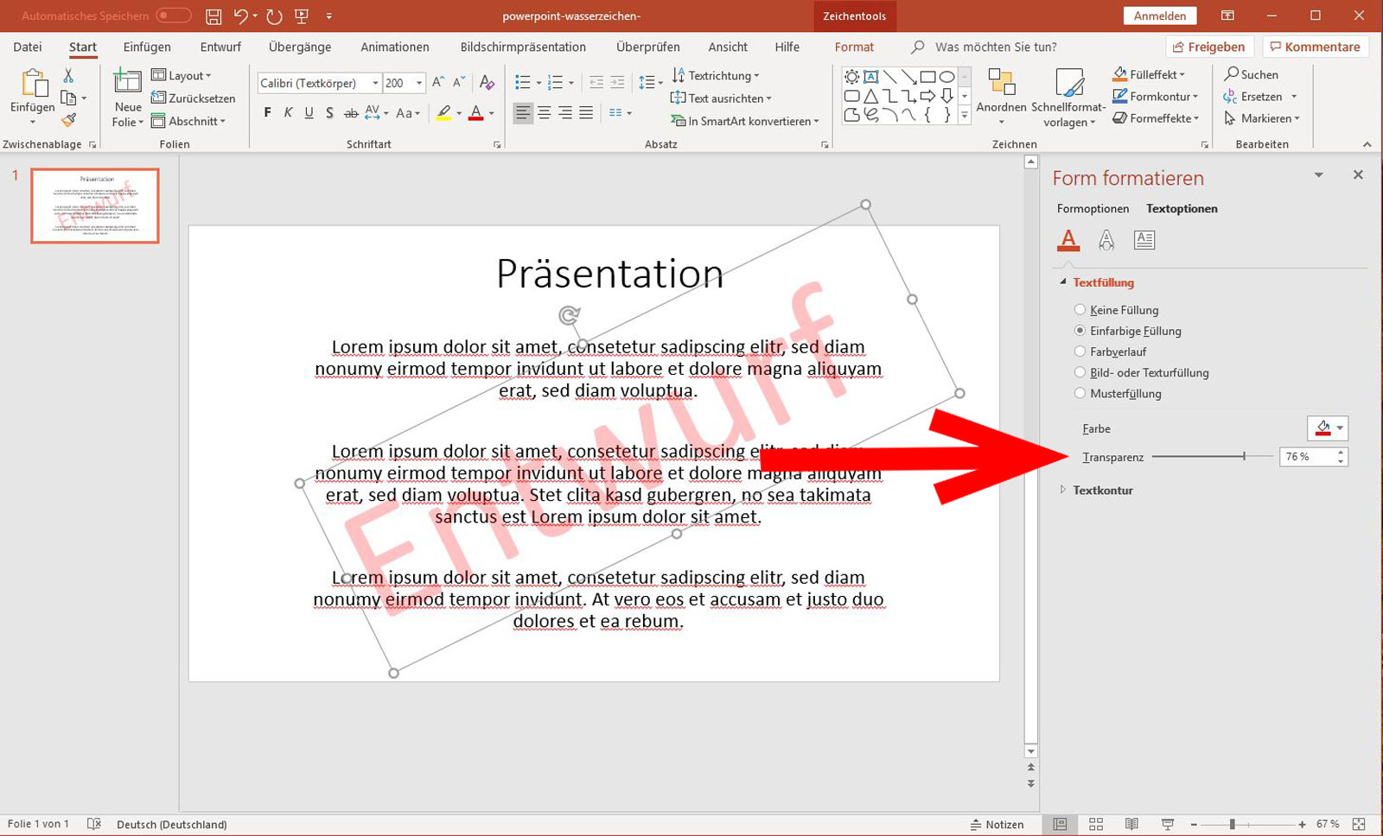This screenshot has width=1383, height=836.
Task: Switch fill to Keine Füllung
Action: pos(1080,309)
